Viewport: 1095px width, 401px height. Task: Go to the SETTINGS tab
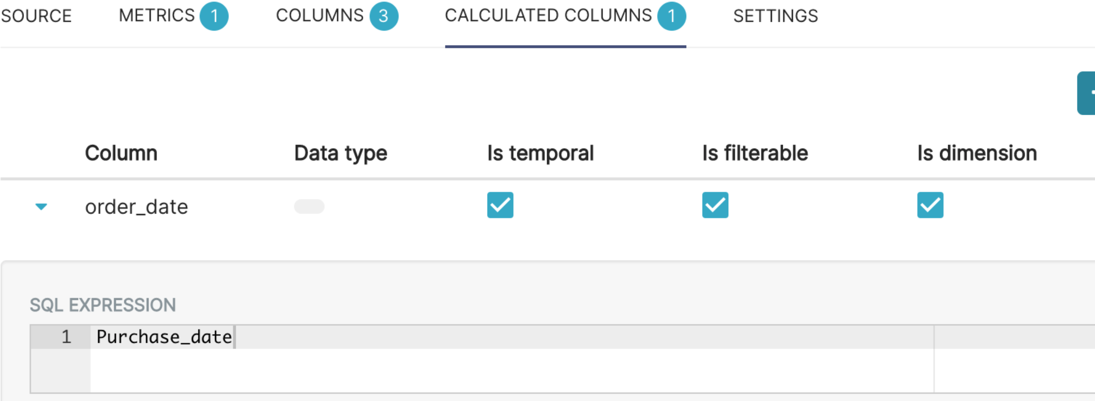click(x=775, y=16)
